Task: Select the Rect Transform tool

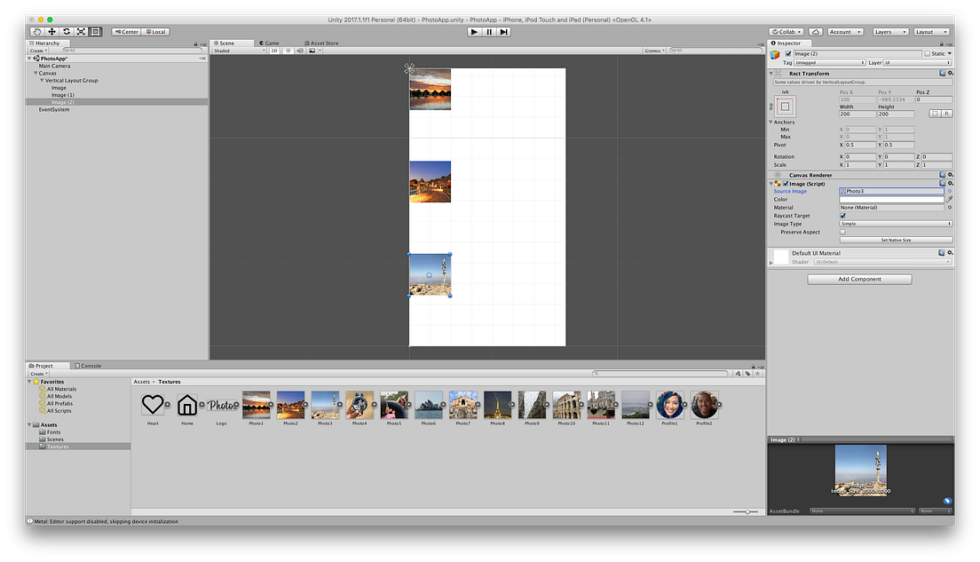Action: pos(95,31)
